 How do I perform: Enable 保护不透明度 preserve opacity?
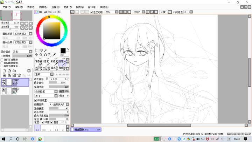tap(2, 60)
